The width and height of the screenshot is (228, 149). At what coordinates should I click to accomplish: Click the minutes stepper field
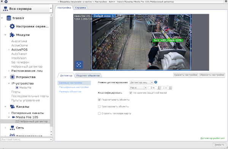(154, 88)
